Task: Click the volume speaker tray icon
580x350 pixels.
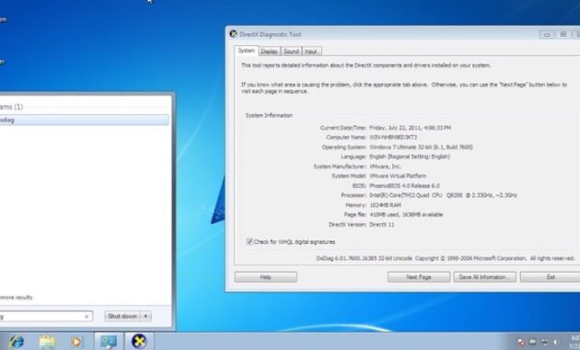Action: pyautogui.click(x=555, y=343)
